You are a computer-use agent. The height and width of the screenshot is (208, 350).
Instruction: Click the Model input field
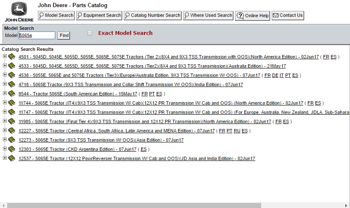[37, 36]
